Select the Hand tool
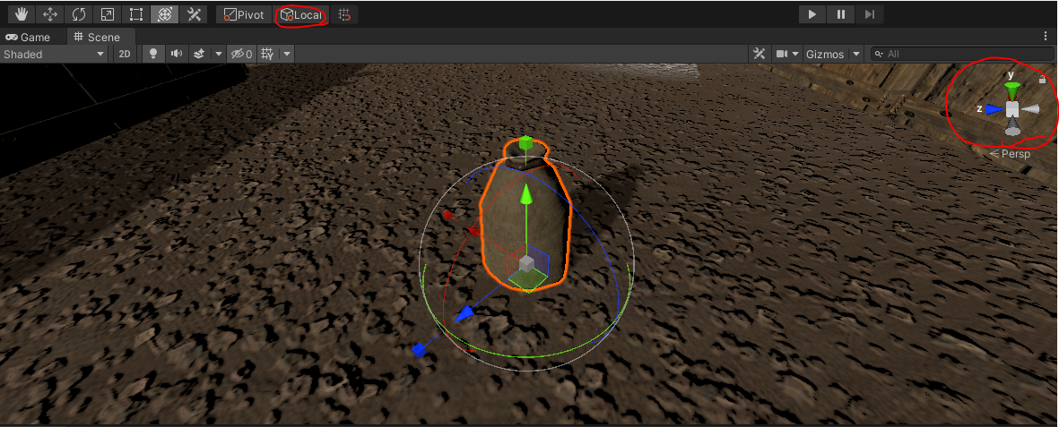This screenshot has height=427, width=1059. (22, 14)
